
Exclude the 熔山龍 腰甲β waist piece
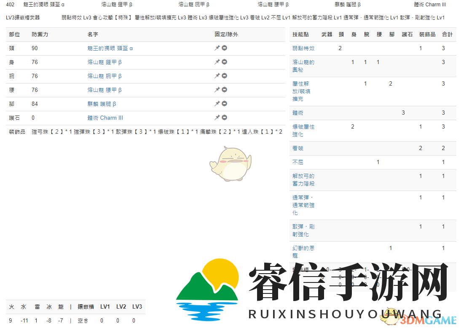coord(225,89)
